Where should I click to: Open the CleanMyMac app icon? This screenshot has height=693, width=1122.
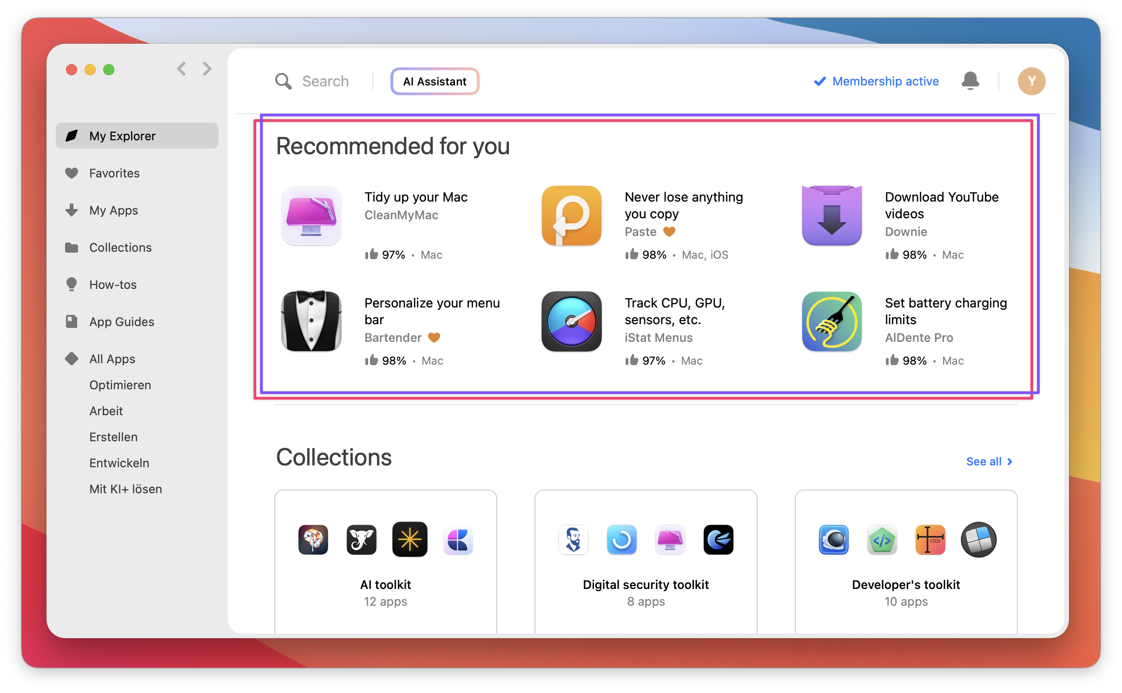tap(311, 216)
